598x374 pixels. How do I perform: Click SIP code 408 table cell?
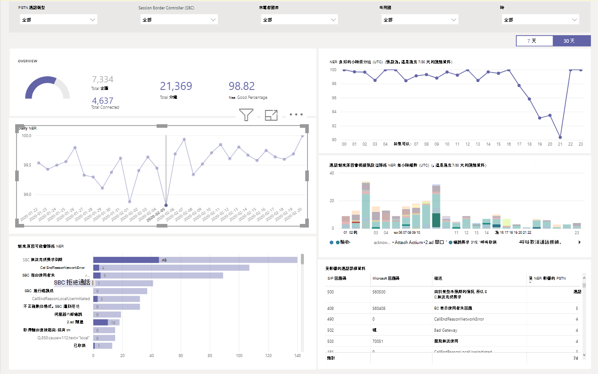tap(331, 308)
